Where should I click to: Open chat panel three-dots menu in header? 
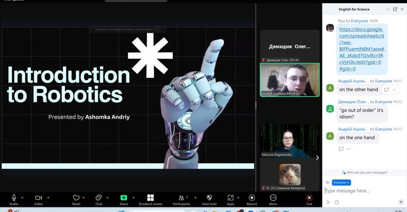388,9
